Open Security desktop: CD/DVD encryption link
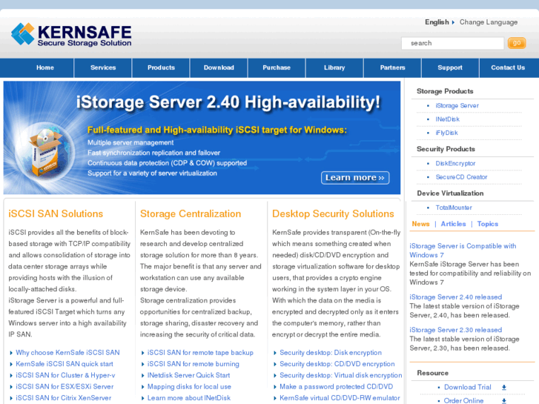The image size is (539, 404). (337, 364)
